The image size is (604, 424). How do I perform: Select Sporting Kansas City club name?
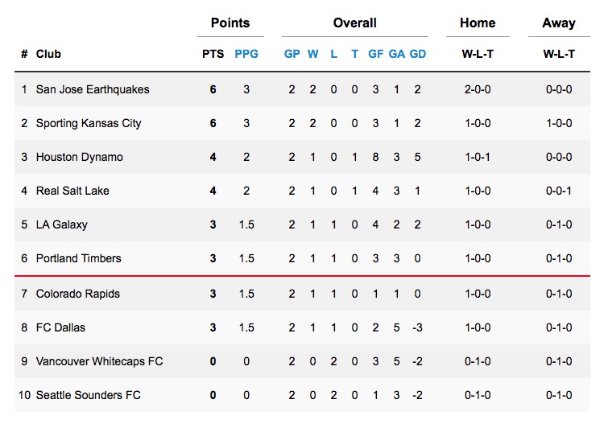[89, 123]
